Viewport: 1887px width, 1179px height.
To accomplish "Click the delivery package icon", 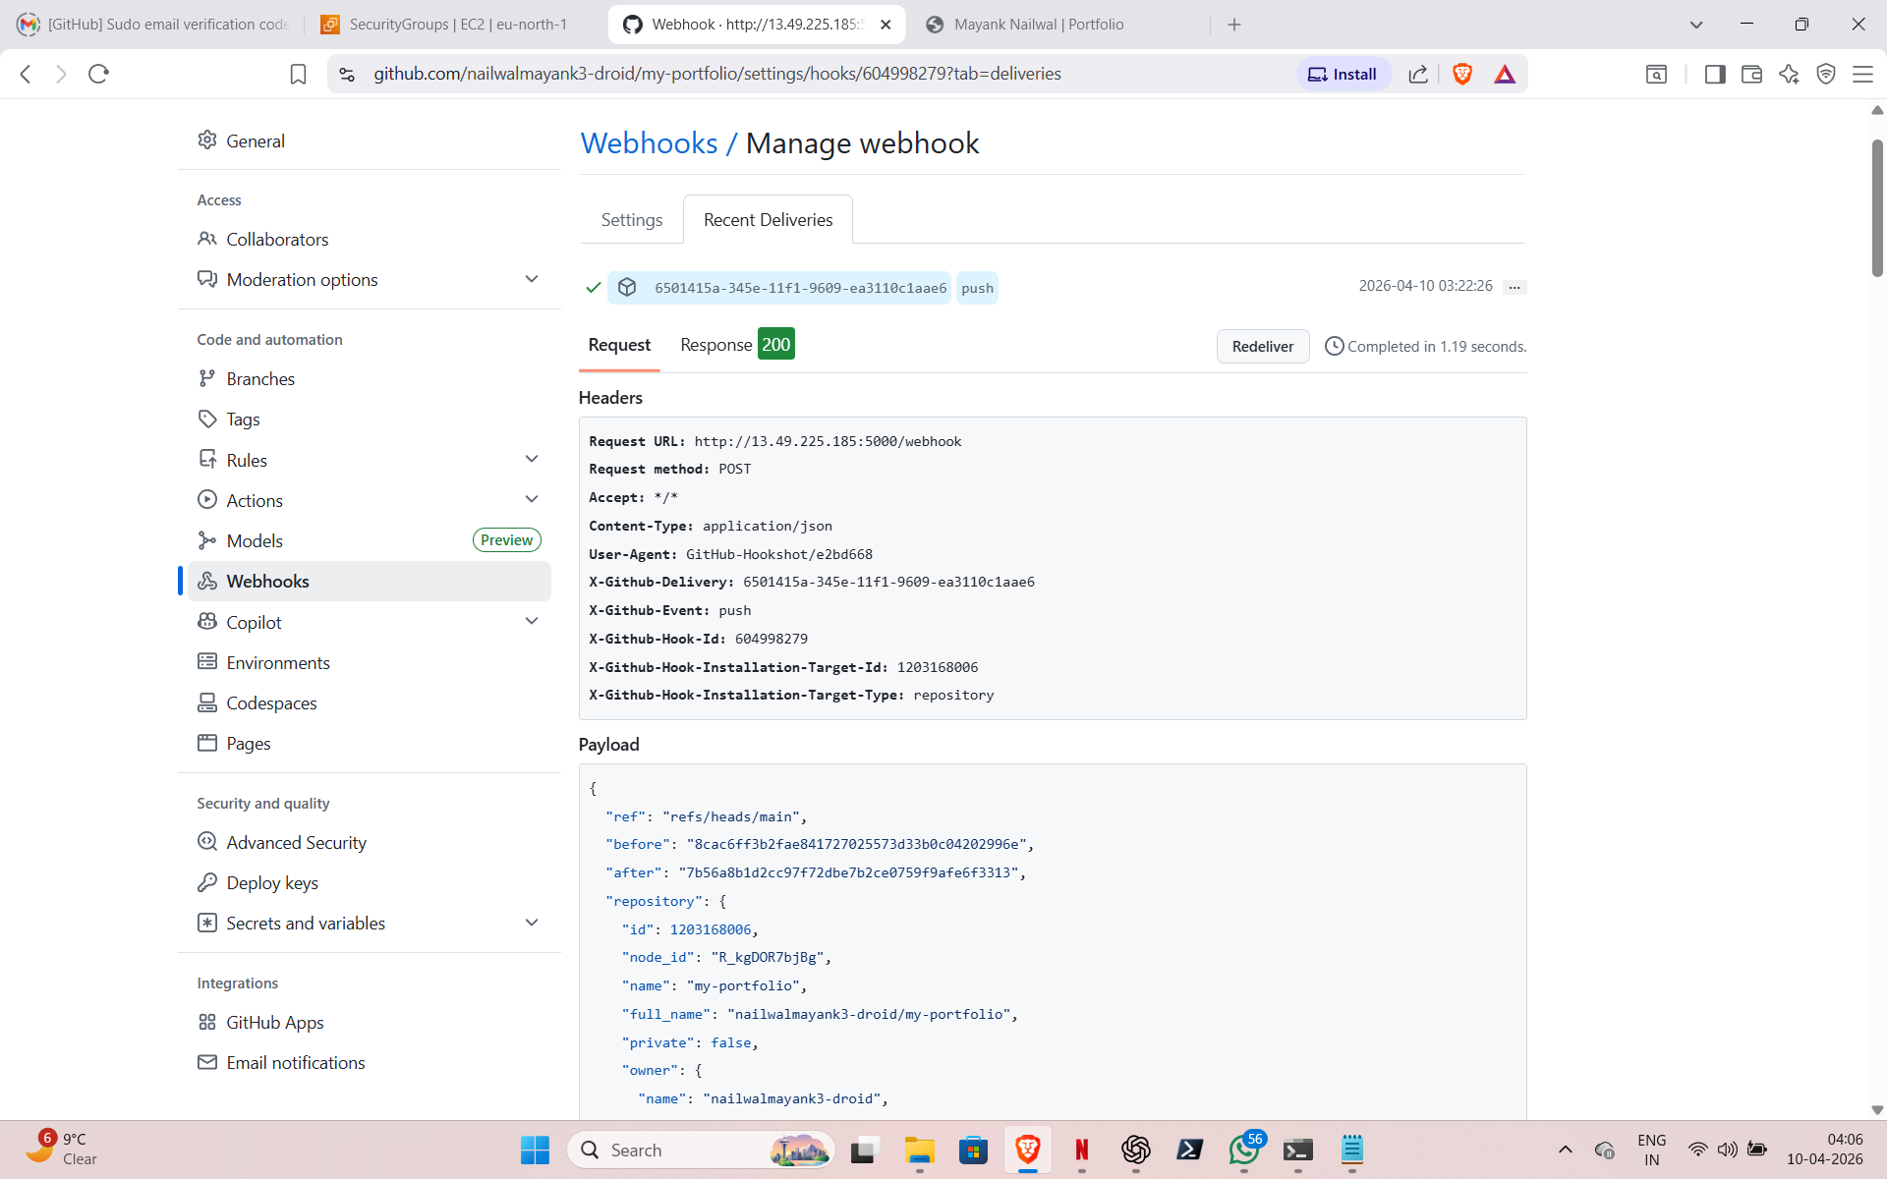I will (x=627, y=287).
